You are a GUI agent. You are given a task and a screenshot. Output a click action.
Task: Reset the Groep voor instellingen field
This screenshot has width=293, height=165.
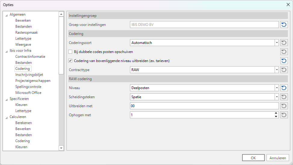tap(284, 25)
